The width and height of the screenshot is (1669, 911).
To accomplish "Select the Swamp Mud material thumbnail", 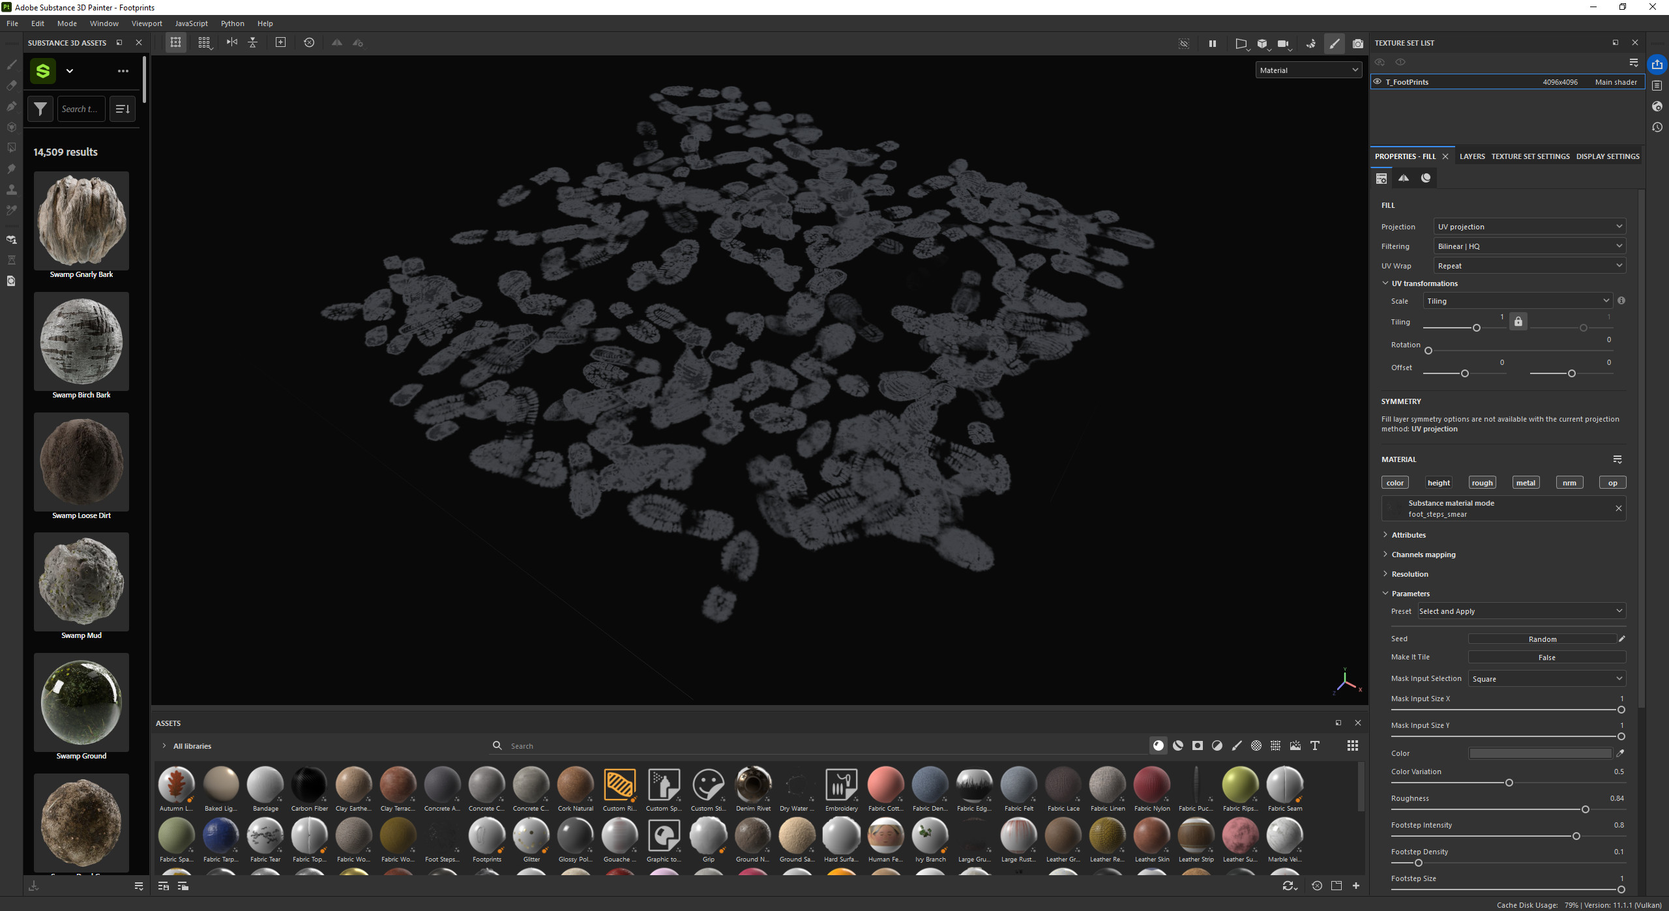I will [x=81, y=582].
